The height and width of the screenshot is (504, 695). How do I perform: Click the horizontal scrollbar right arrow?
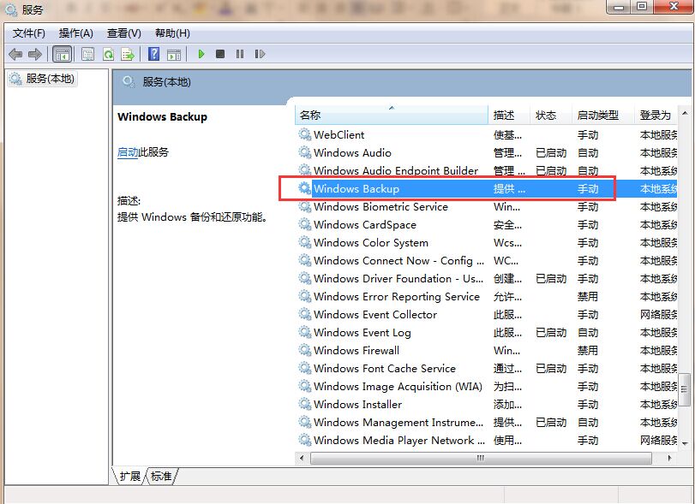click(x=669, y=458)
